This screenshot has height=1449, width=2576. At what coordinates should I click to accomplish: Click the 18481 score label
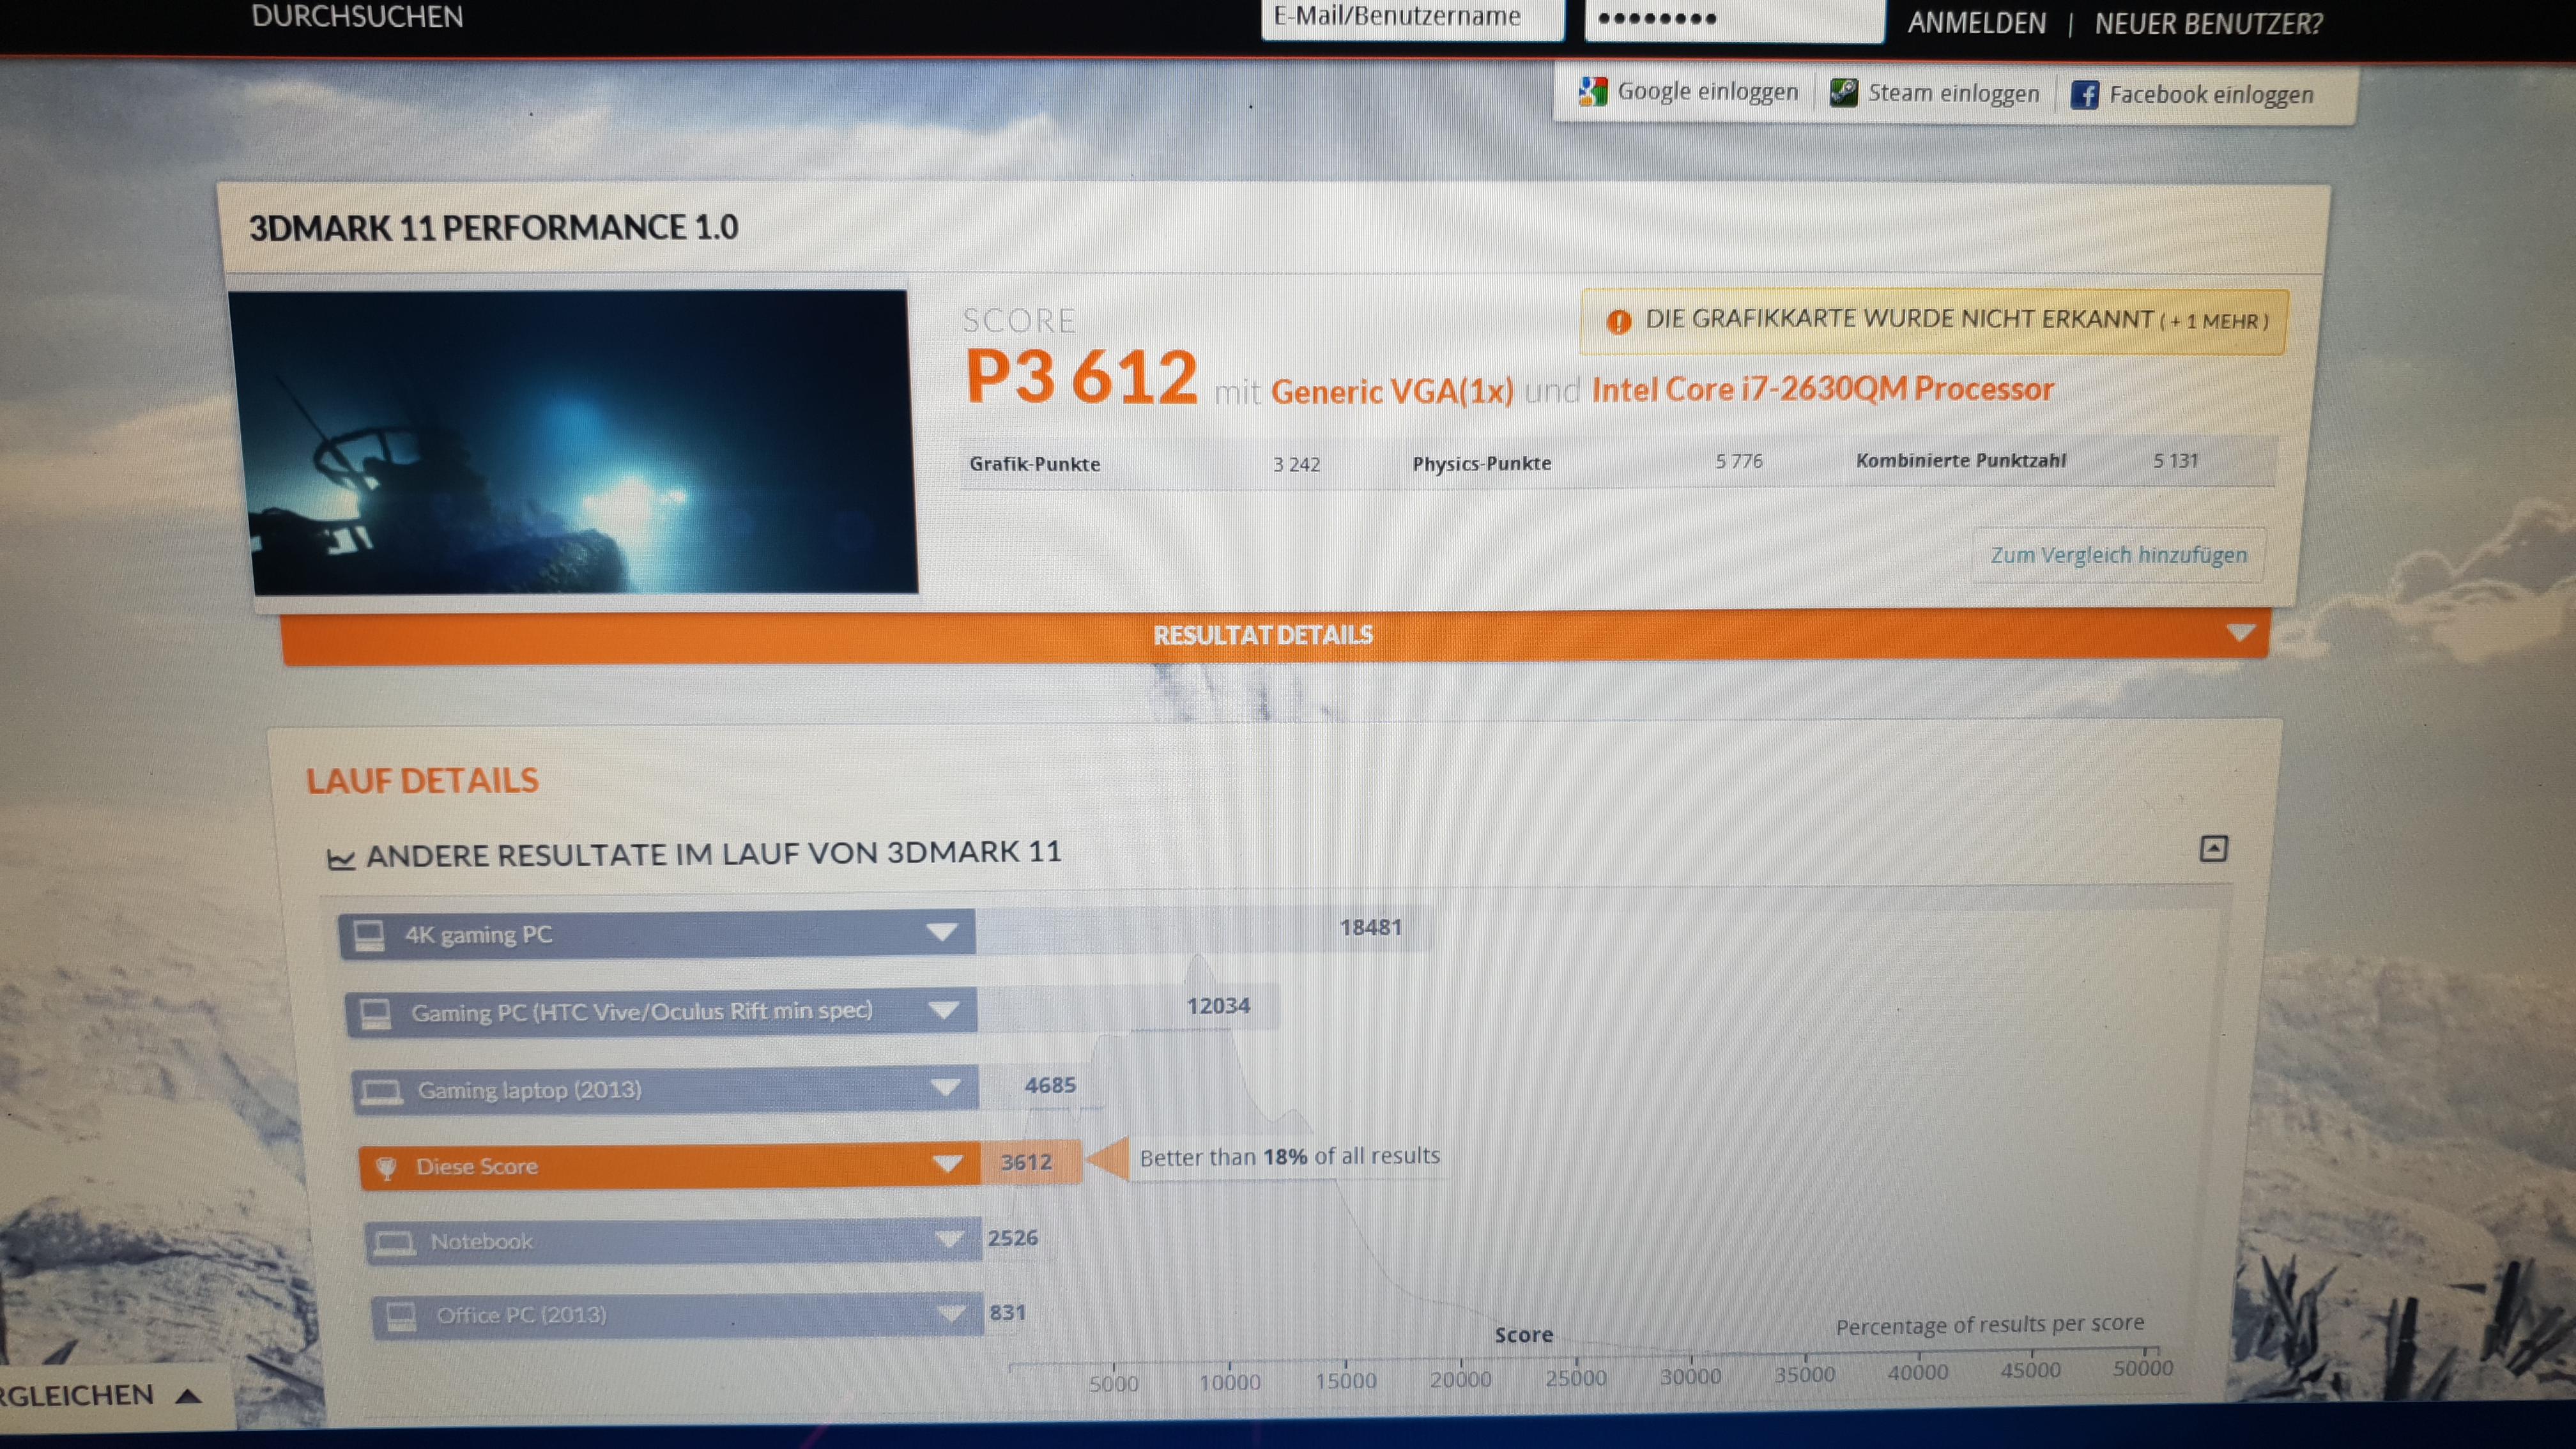click(1370, 928)
